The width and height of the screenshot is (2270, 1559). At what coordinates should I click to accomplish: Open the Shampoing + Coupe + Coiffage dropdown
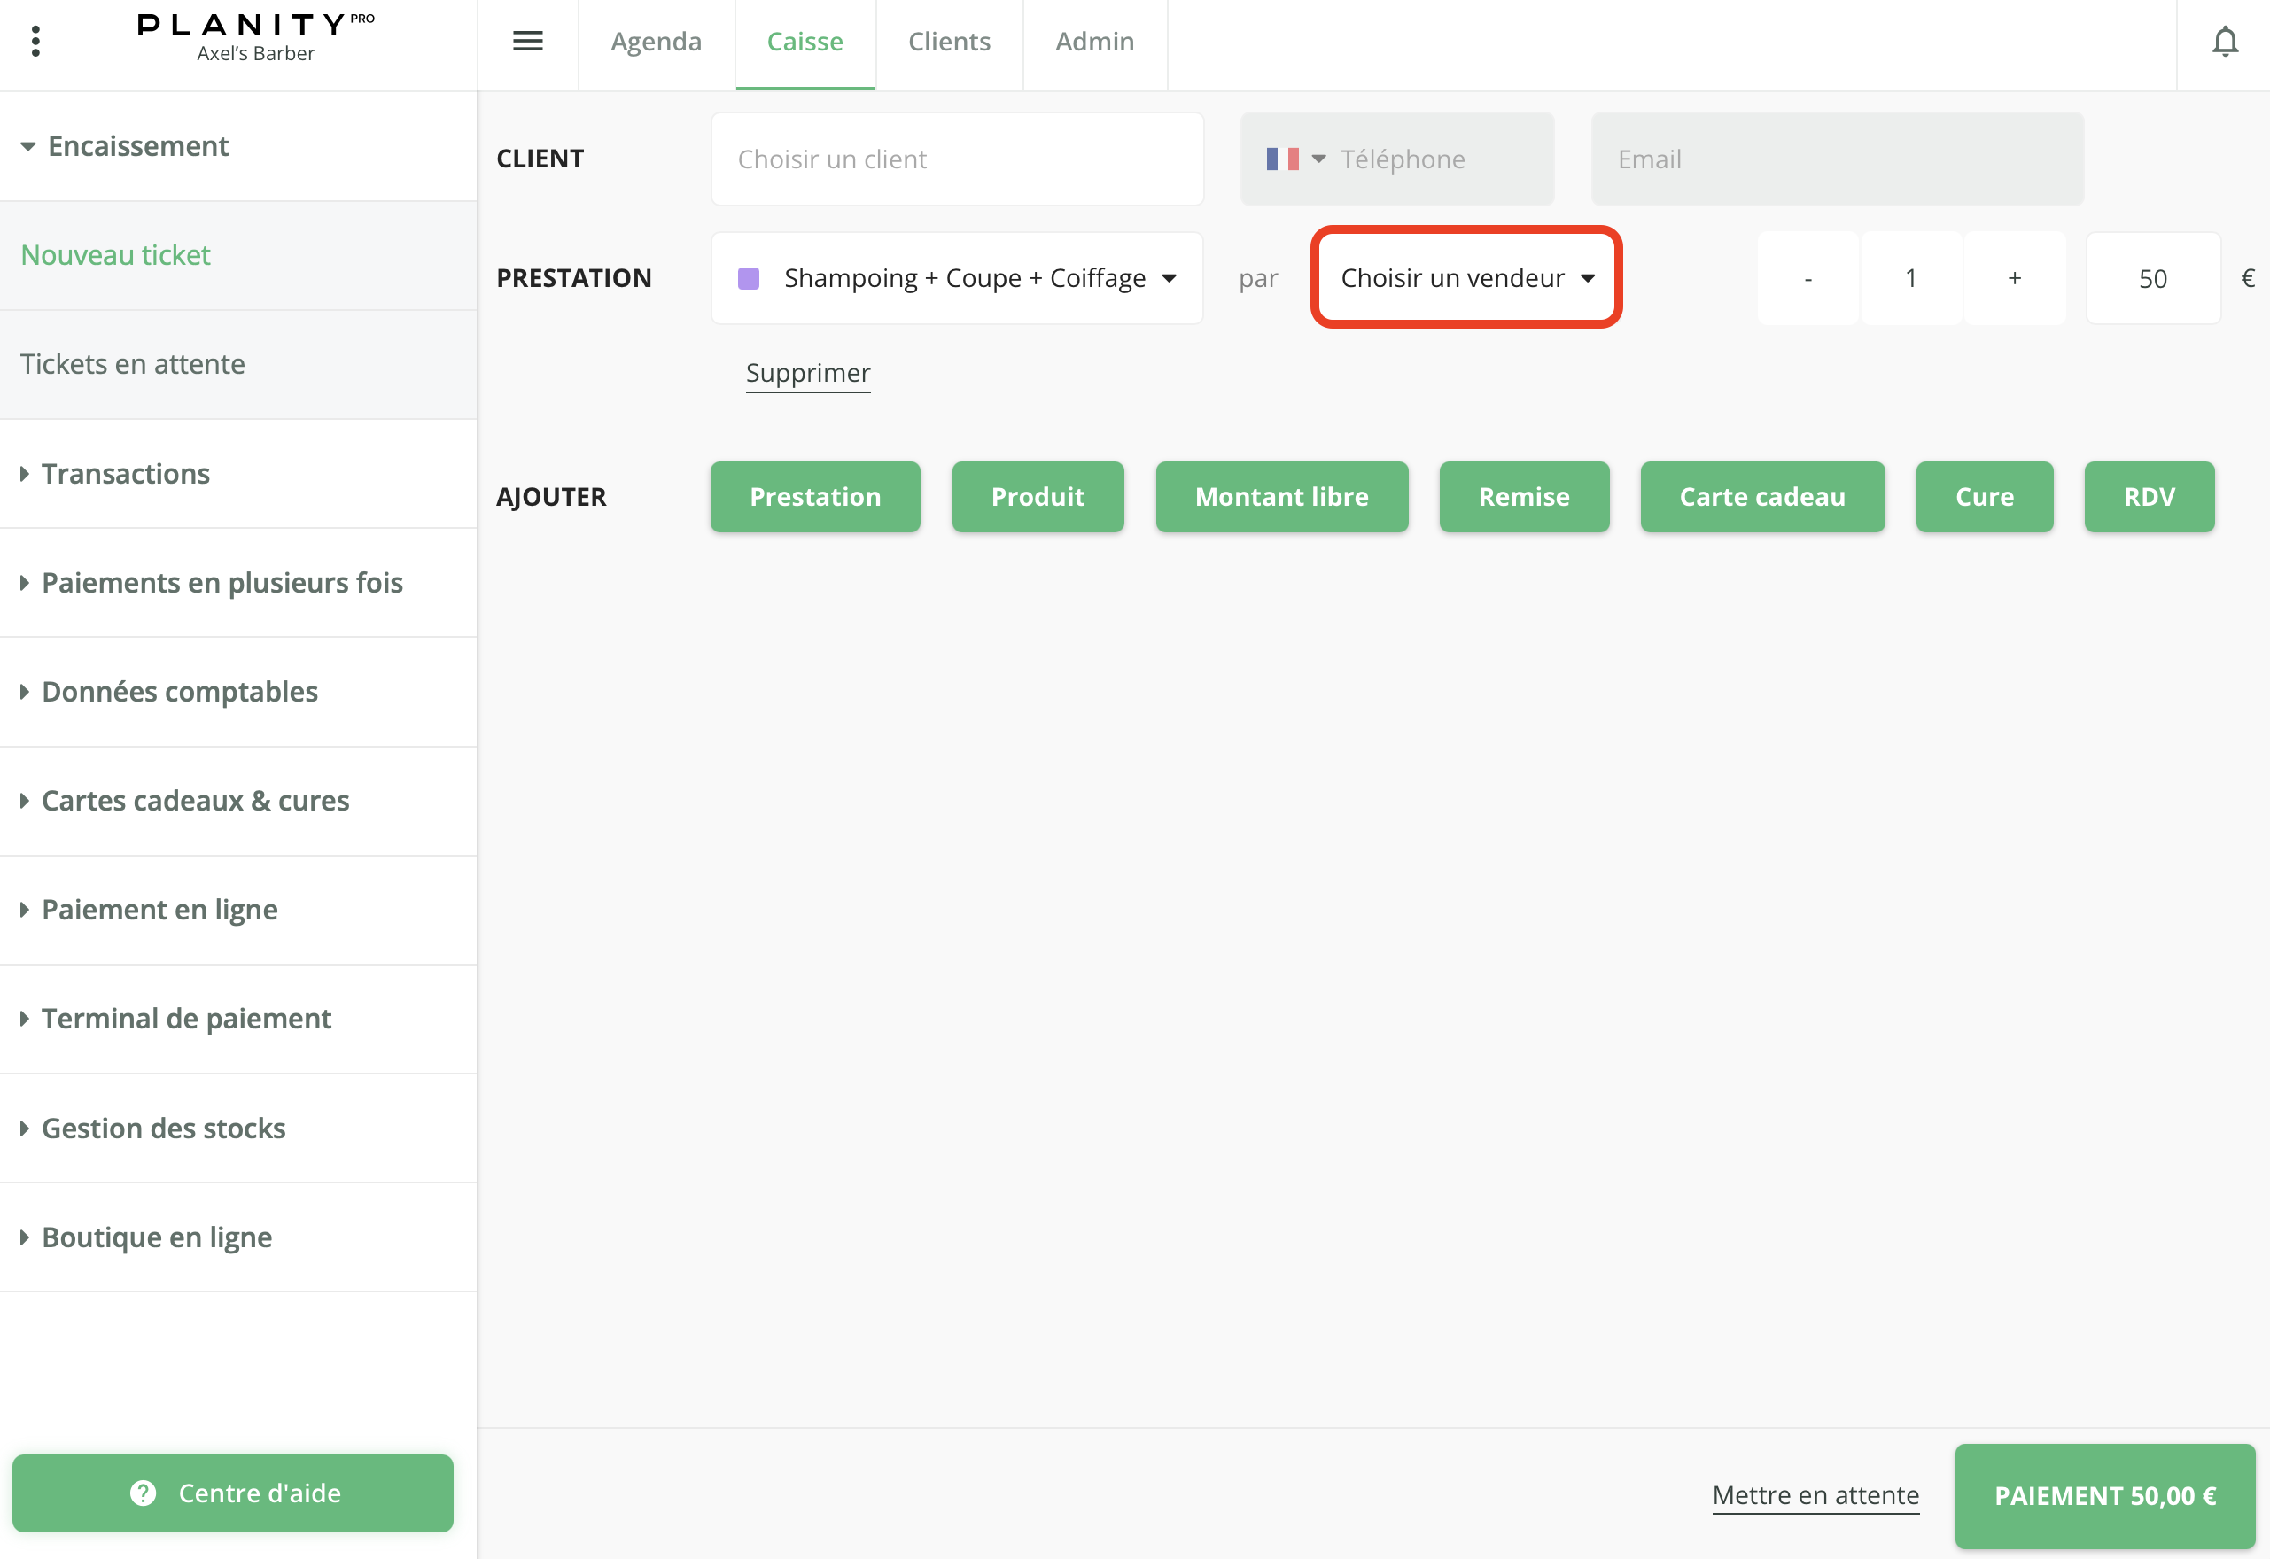[x=958, y=278]
